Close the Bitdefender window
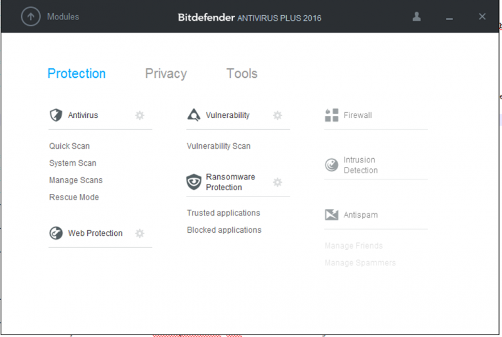The width and height of the screenshot is (502, 337). click(x=482, y=17)
